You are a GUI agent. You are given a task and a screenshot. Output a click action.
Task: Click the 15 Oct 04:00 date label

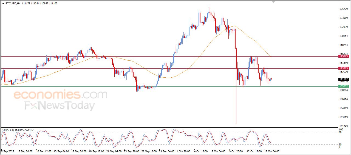point(271,151)
